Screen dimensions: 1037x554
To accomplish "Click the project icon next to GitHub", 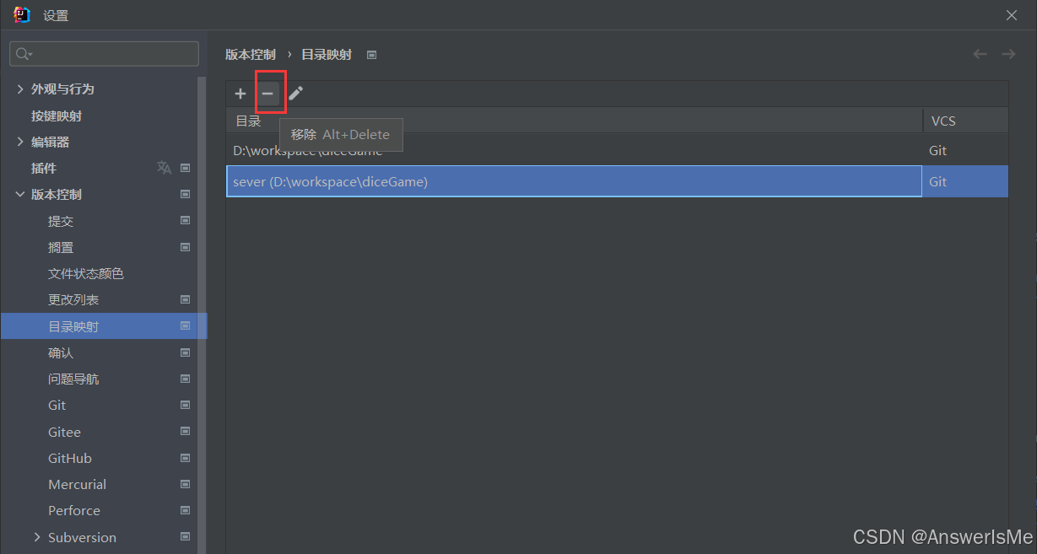I will (x=186, y=458).
